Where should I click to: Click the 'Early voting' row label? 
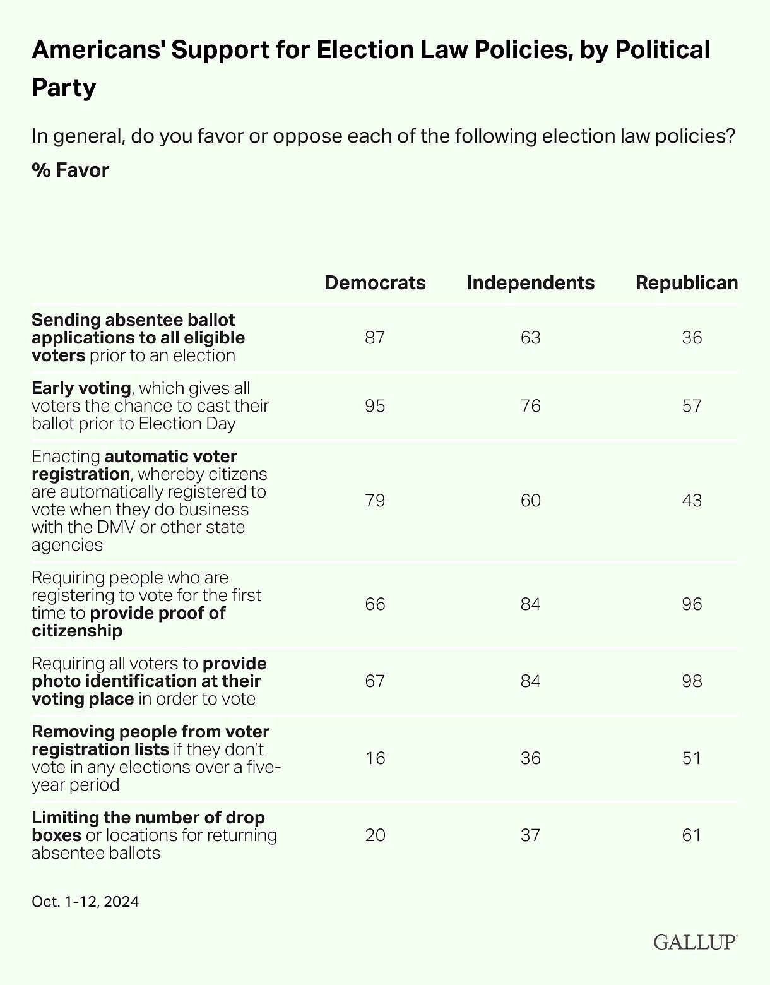tap(150, 406)
